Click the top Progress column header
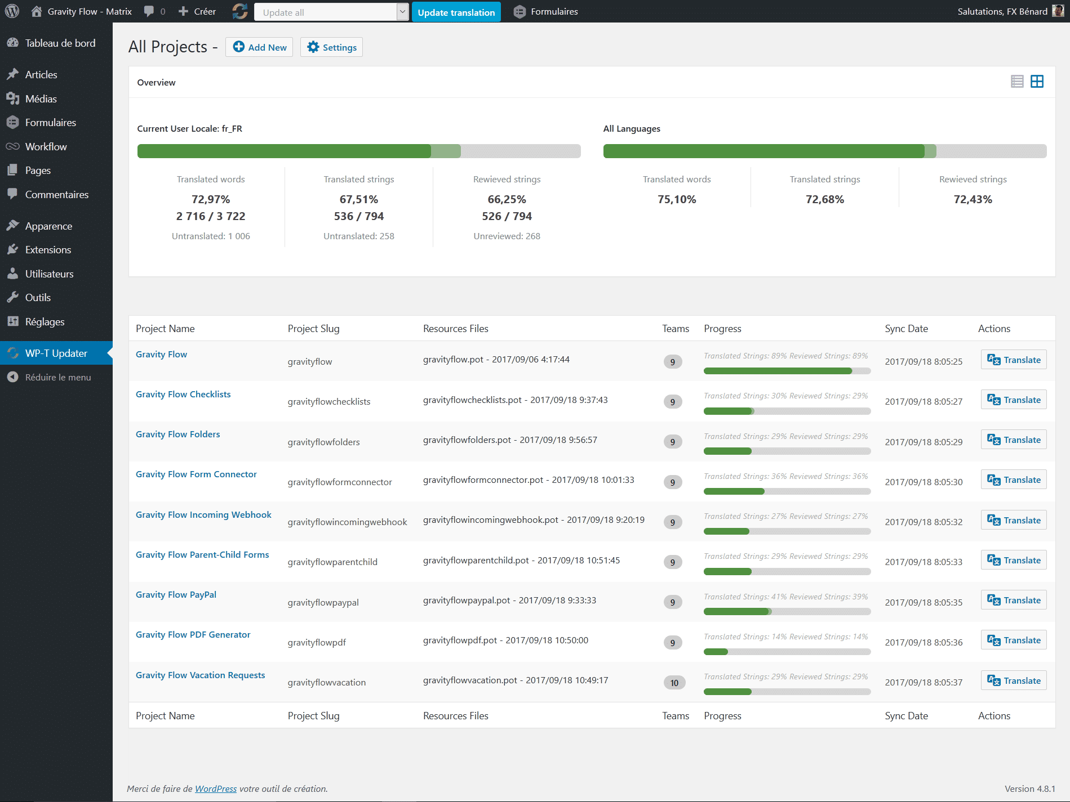 722,328
